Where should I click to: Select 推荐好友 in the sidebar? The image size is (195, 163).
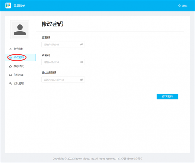coord(19,66)
